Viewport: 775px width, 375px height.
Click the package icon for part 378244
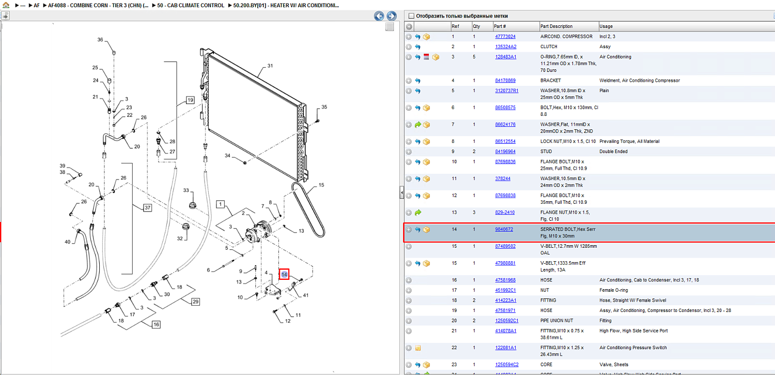[427, 179]
